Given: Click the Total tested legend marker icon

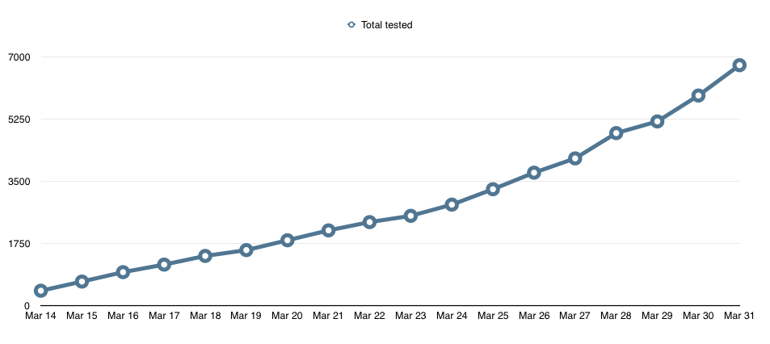Looking at the screenshot, I should [351, 25].
